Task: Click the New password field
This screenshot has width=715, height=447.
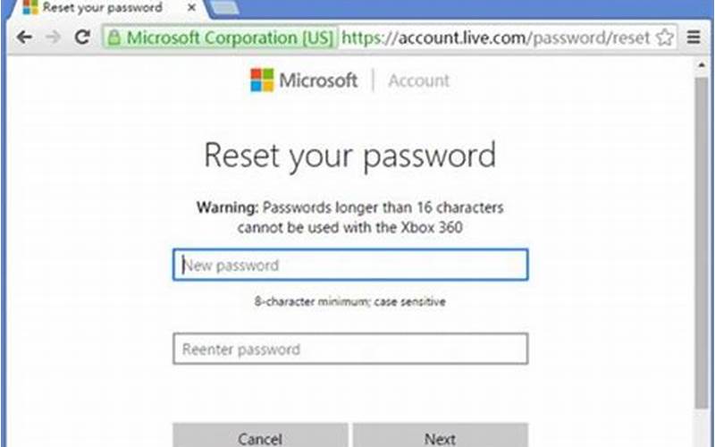Action: [x=350, y=265]
